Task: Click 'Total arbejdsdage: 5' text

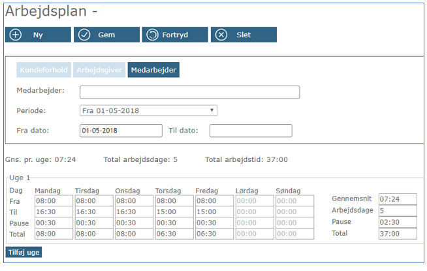Action: click(x=140, y=159)
